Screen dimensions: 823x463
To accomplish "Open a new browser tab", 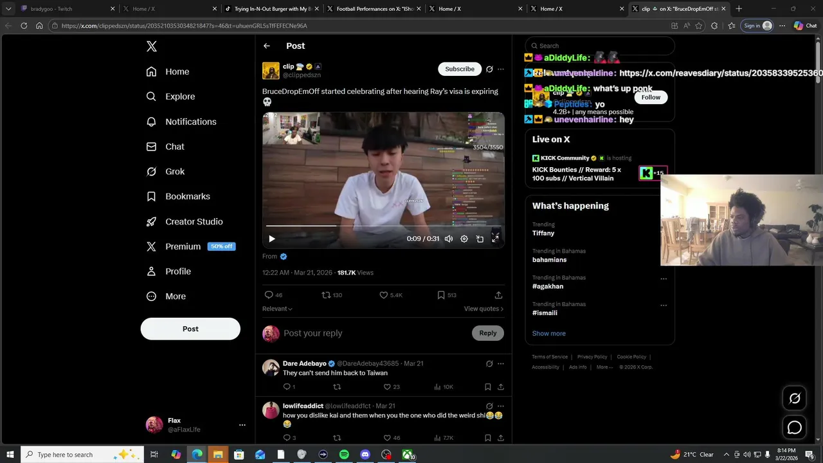I will (x=739, y=9).
